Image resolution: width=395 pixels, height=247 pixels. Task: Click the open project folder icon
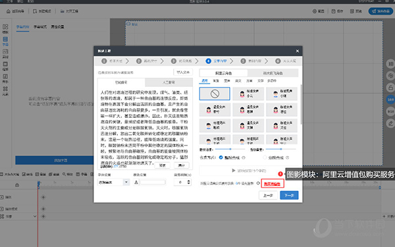pyautogui.click(x=62, y=11)
